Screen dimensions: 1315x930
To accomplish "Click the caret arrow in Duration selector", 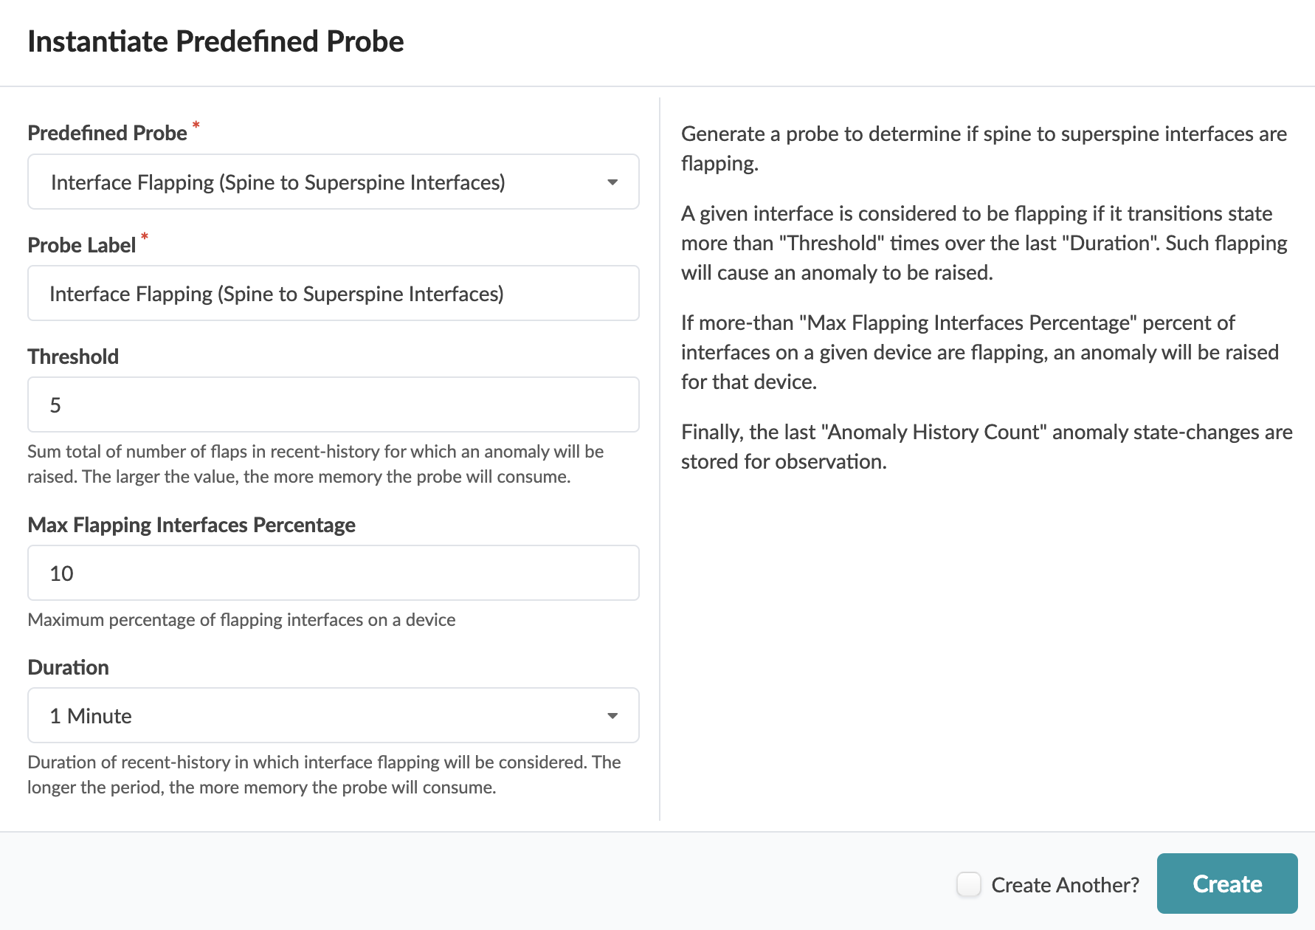I will coord(612,716).
